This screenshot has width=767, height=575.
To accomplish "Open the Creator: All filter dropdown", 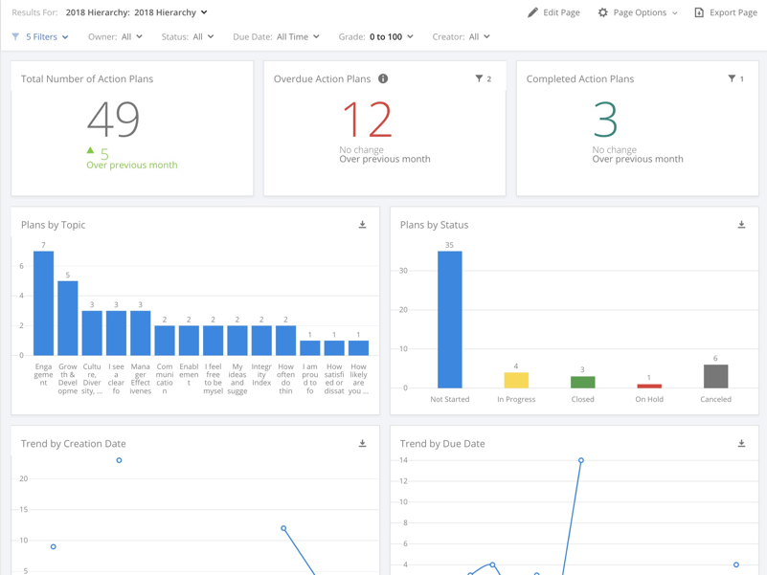I will click(462, 36).
